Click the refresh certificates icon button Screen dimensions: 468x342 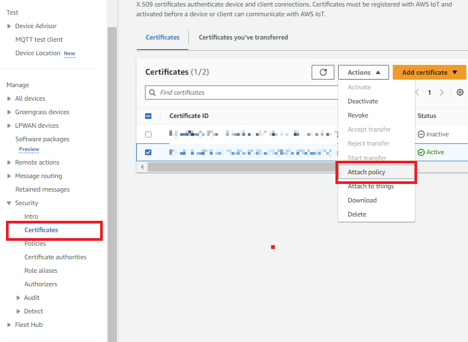tap(323, 73)
